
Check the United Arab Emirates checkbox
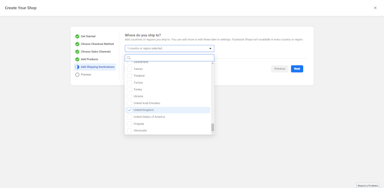click(x=130, y=103)
